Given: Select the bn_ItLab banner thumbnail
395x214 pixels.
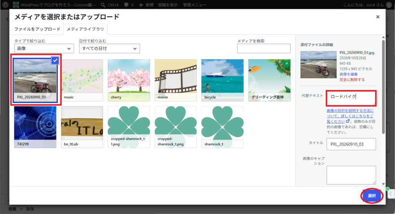Looking at the screenshot, I should point(82,127).
